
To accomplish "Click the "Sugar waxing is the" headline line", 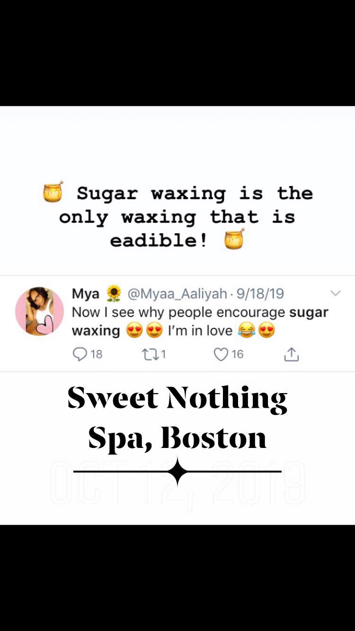I will pos(194,193).
